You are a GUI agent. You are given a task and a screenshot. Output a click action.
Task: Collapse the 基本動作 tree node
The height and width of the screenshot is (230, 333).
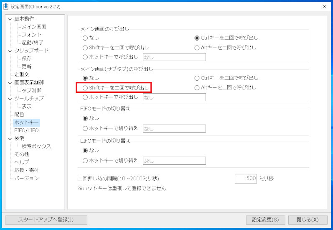pos(10,19)
